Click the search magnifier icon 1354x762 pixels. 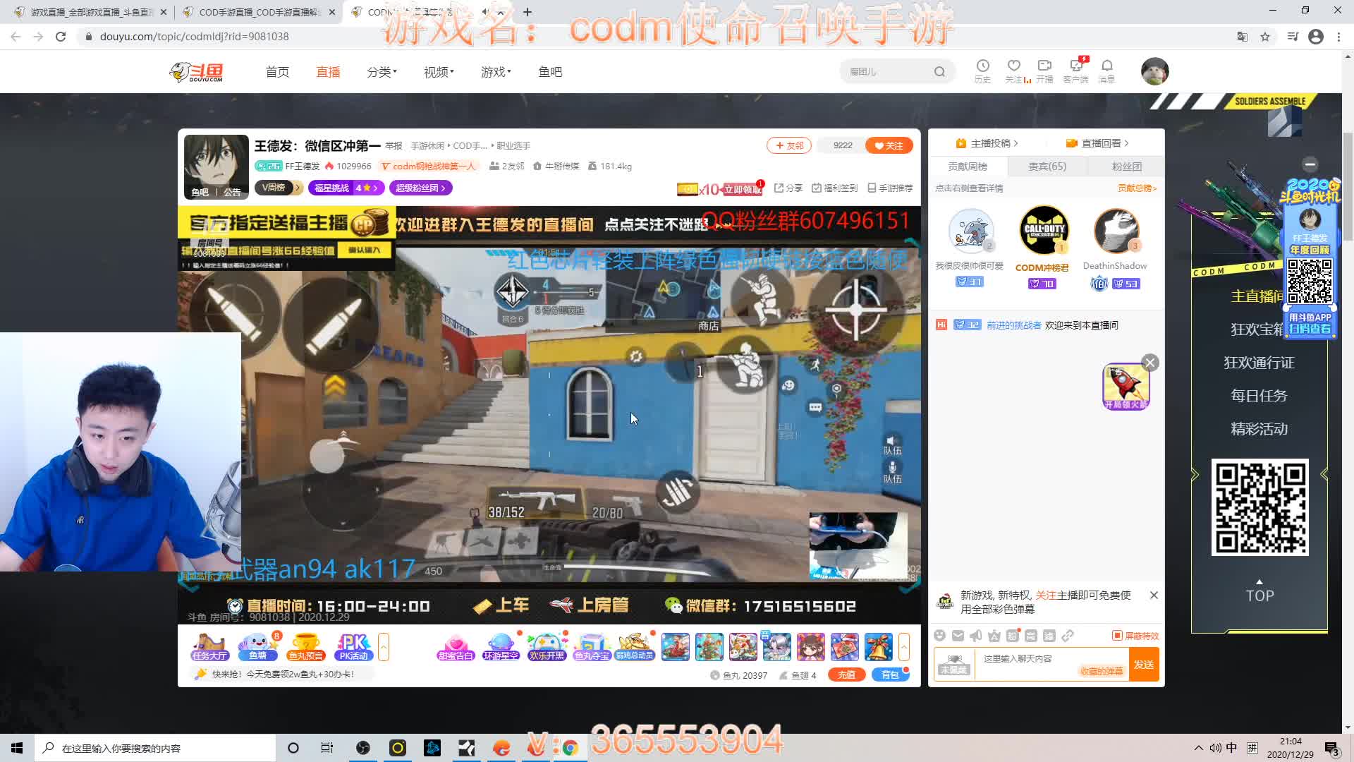pyautogui.click(x=939, y=72)
